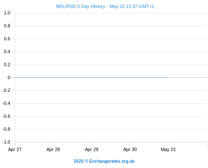Click the Apr 29 date label
Screen dimensions: 208x168
coord(92,150)
